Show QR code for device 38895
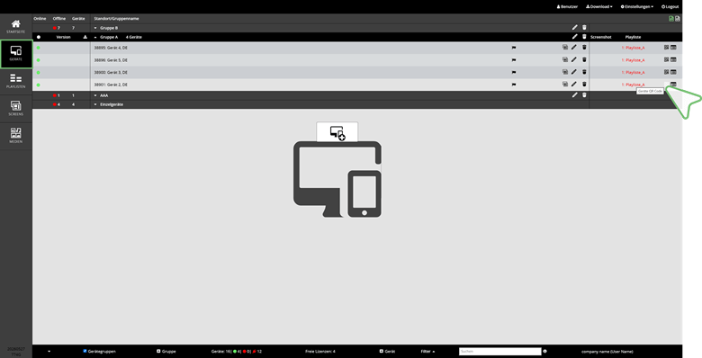This screenshot has width=702, height=358. pyautogui.click(x=666, y=47)
